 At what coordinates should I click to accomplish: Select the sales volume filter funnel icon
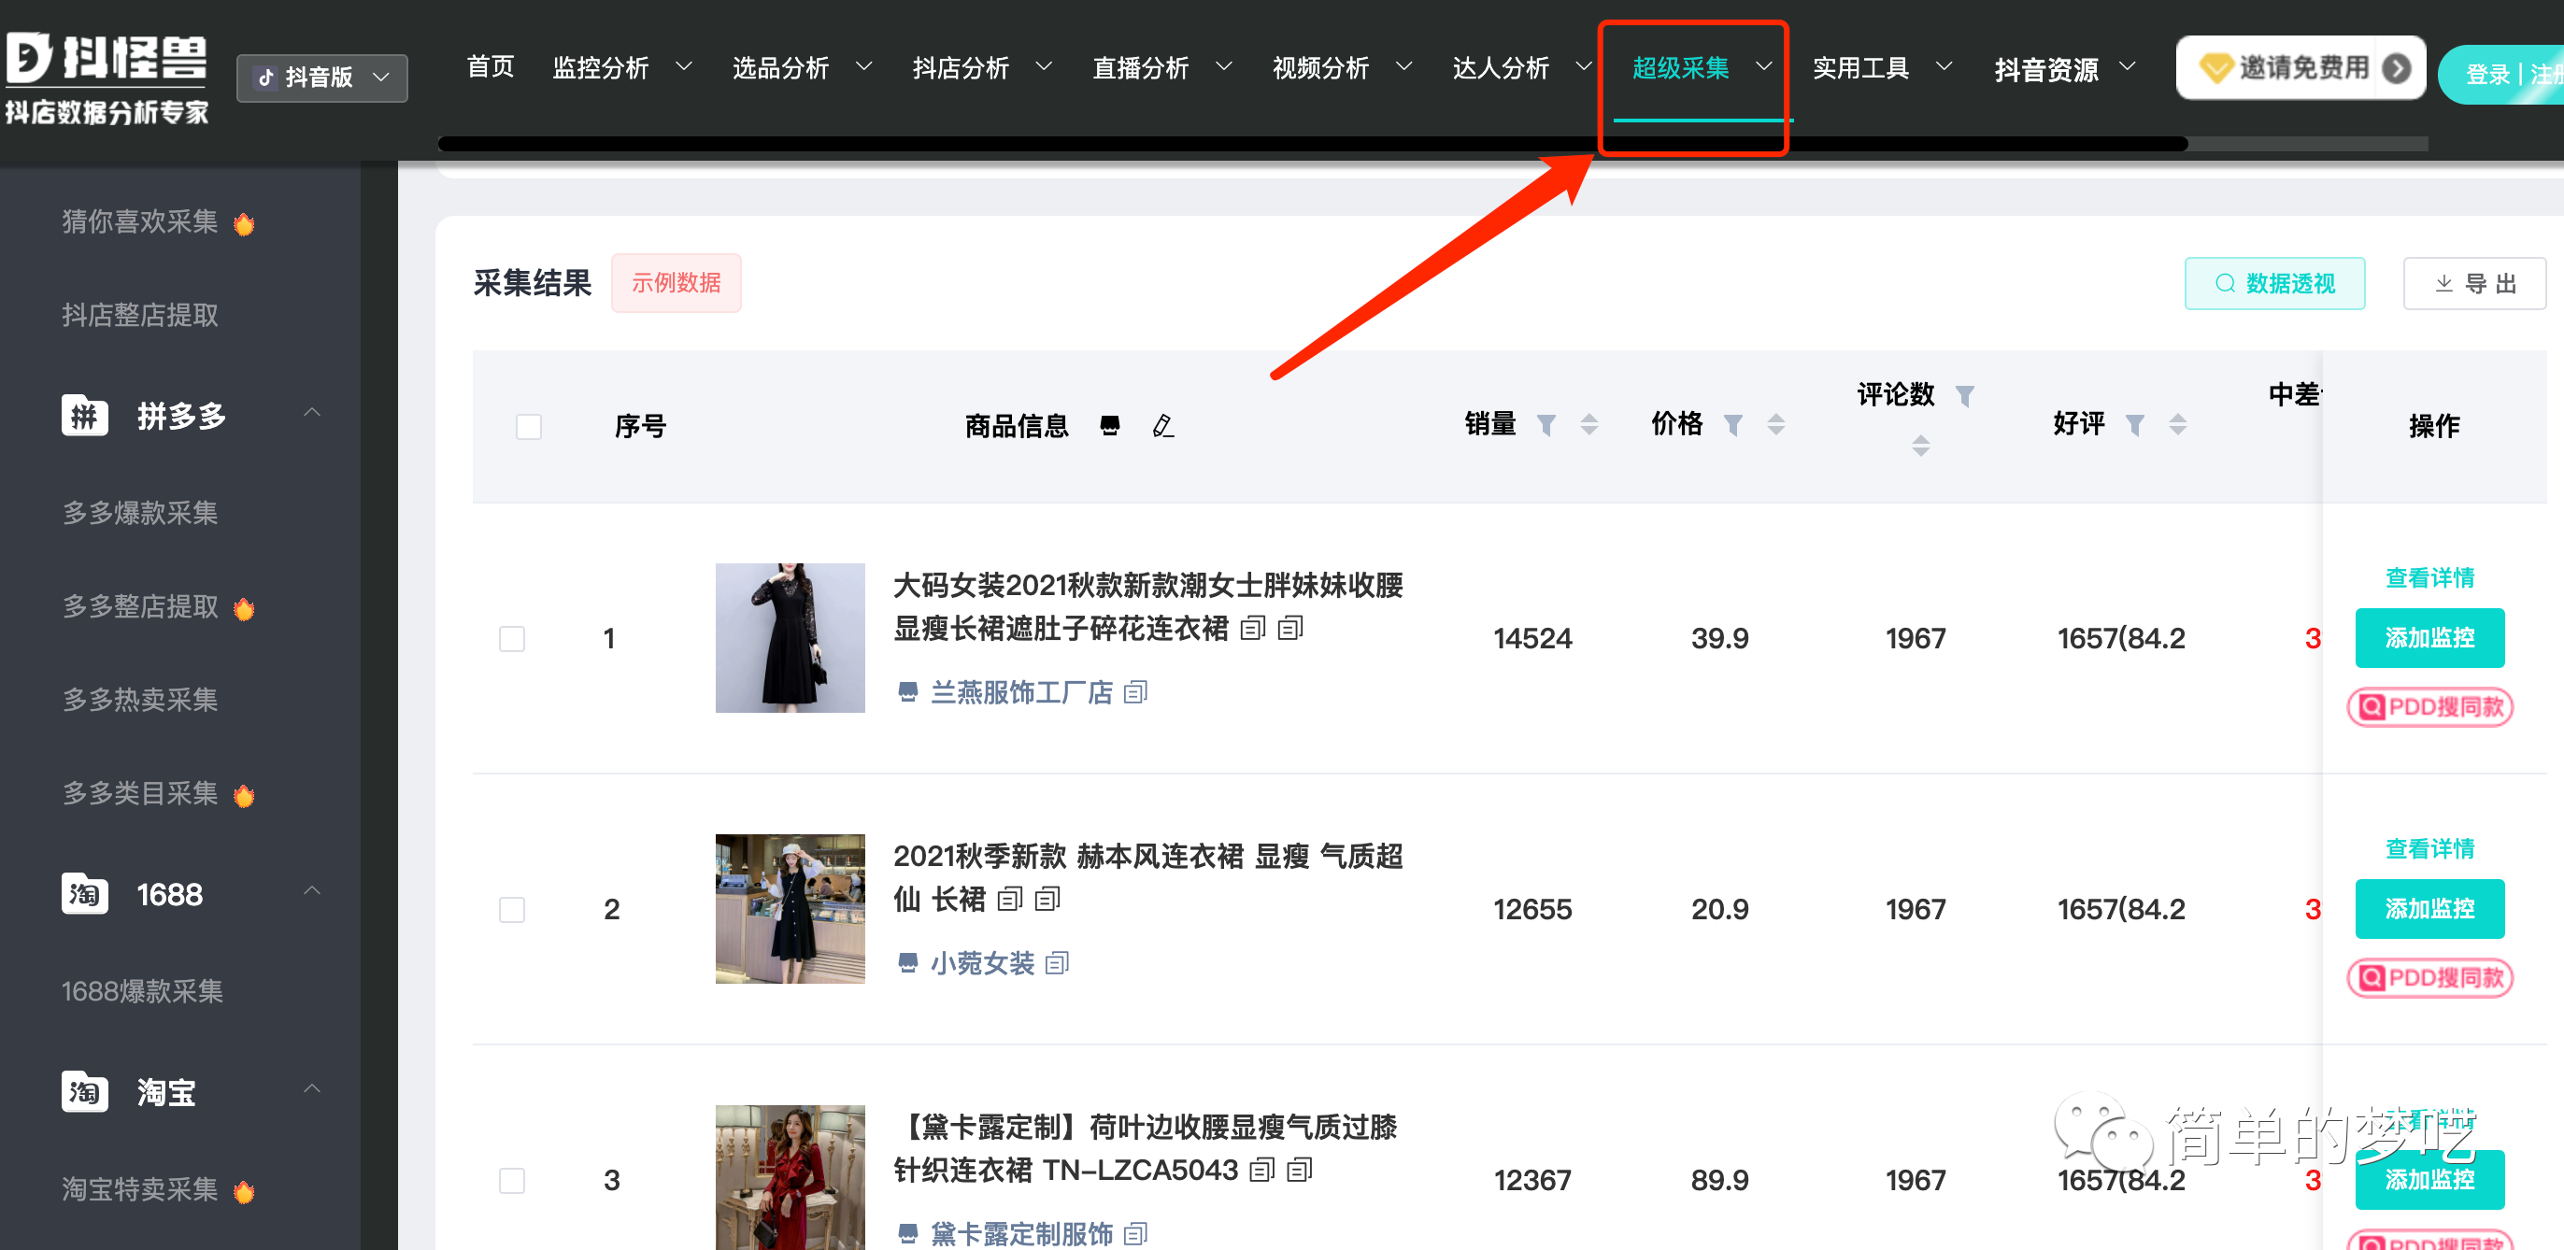coord(1546,424)
